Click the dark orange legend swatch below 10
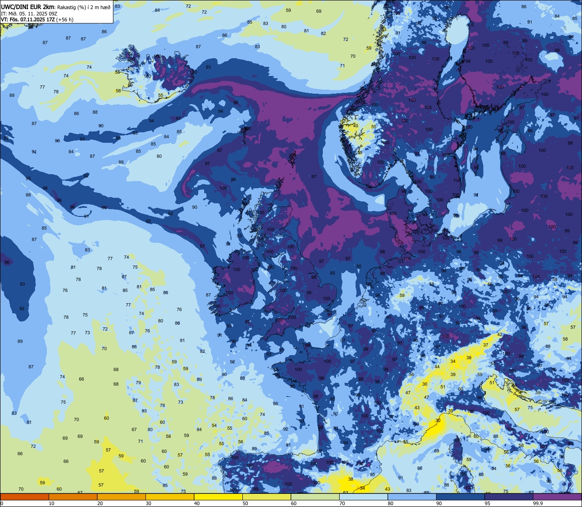582x507 pixels. [25, 497]
